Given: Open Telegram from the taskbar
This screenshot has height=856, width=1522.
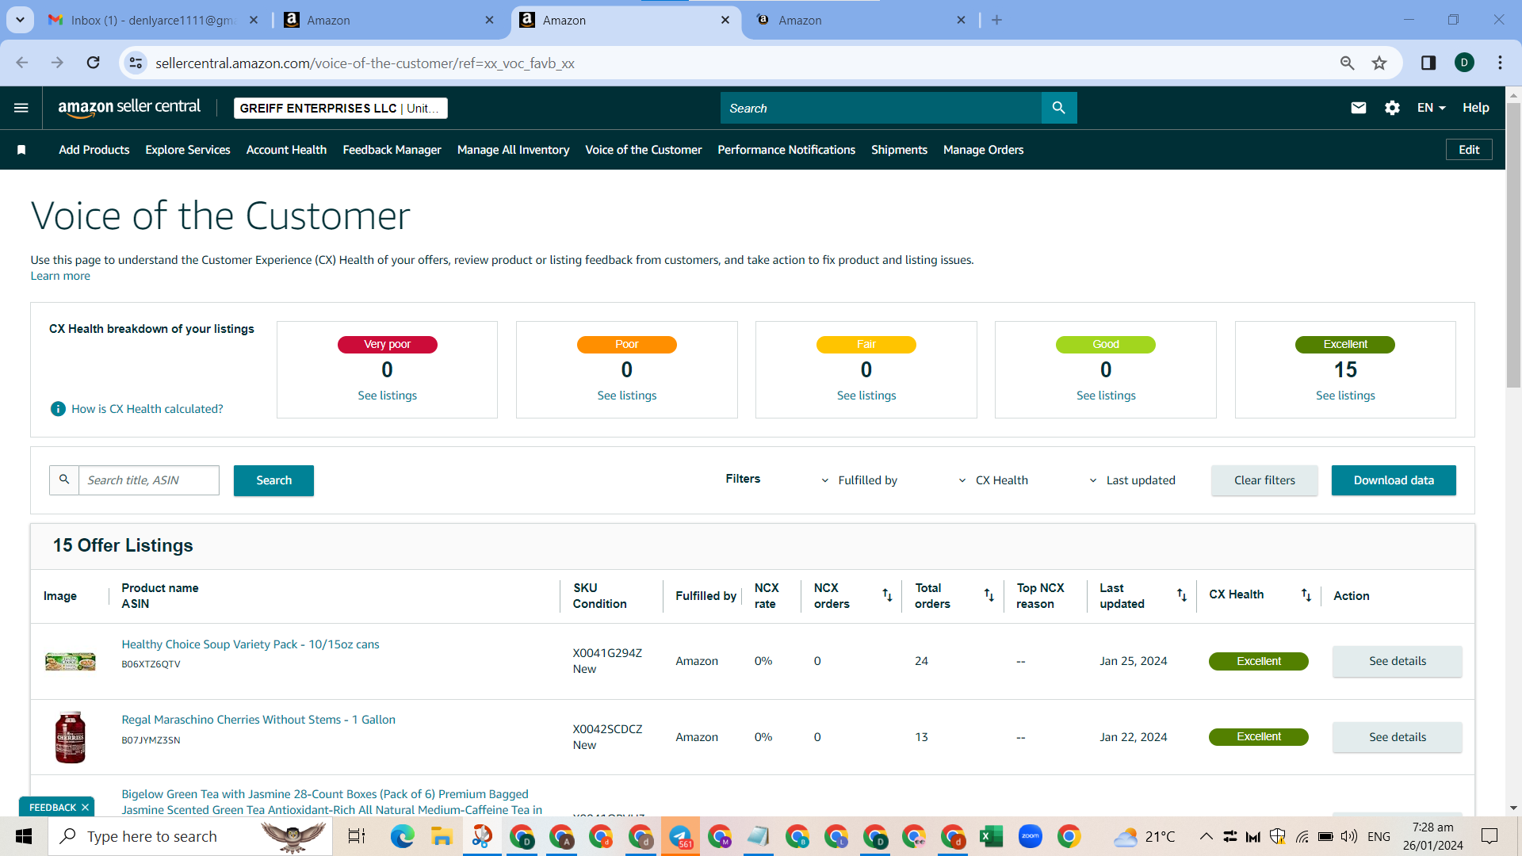Looking at the screenshot, I should [680, 836].
